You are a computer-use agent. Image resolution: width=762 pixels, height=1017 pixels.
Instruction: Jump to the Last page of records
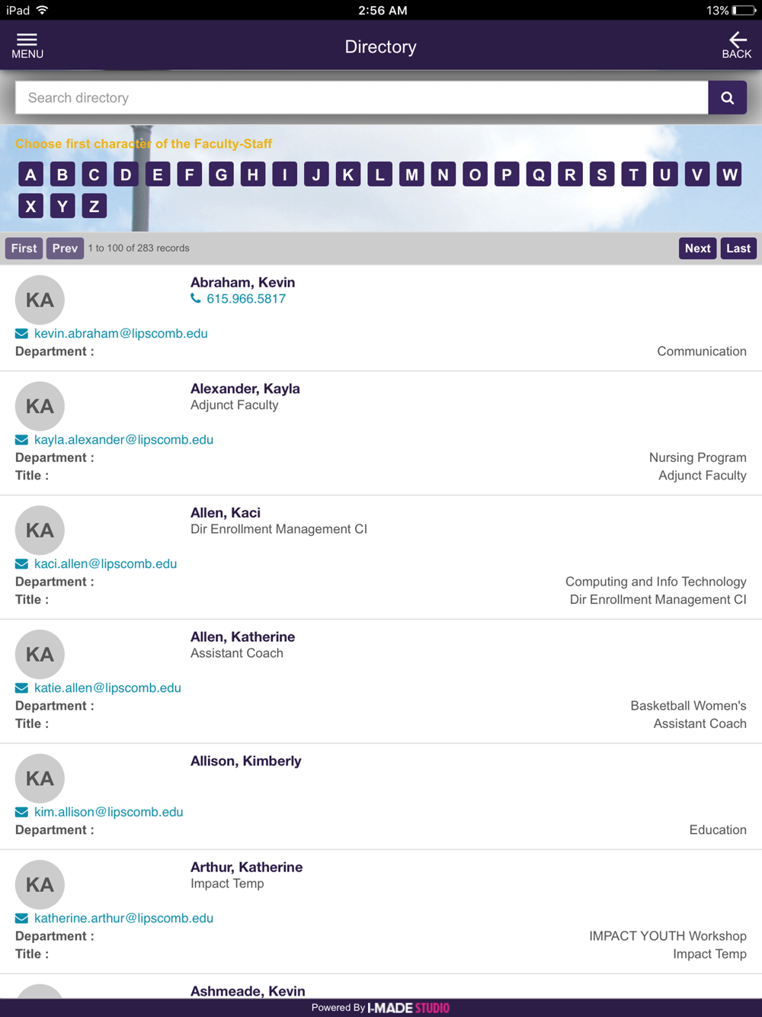[738, 249]
